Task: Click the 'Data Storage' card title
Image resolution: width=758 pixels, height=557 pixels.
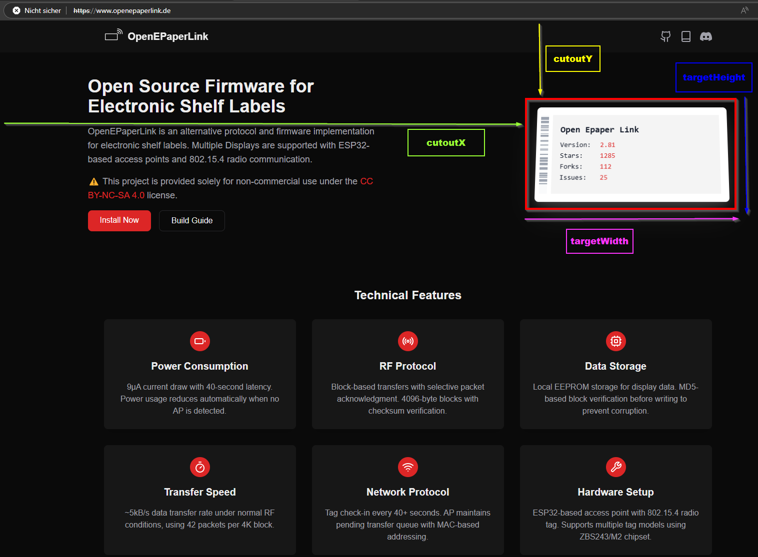Action: click(616, 366)
